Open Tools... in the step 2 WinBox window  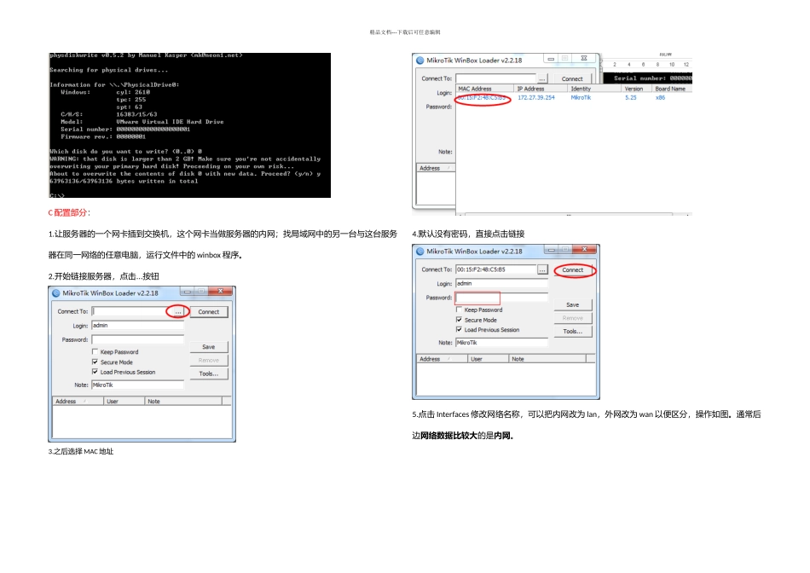(x=209, y=373)
